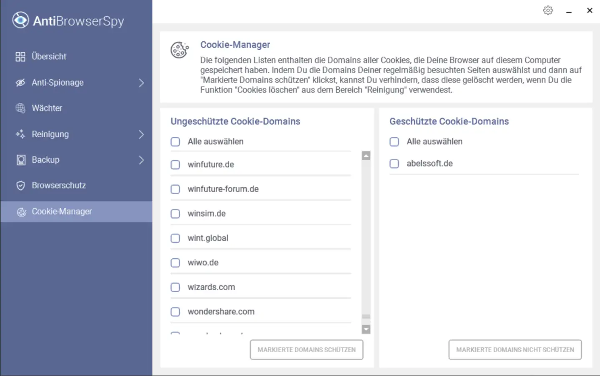This screenshot has height=376, width=600.
Task: Select the abelssoft.de protected domain checkbox
Action: pos(394,164)
